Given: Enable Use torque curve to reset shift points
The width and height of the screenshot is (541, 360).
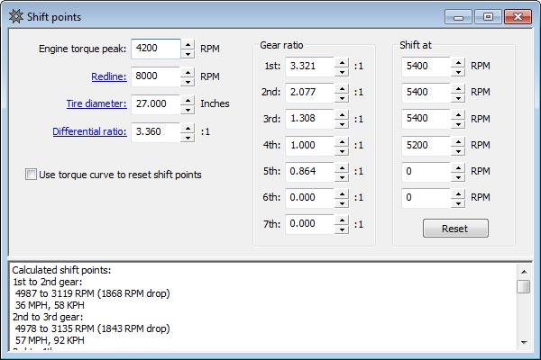Looking at the screenshot, I should [31, 175].
